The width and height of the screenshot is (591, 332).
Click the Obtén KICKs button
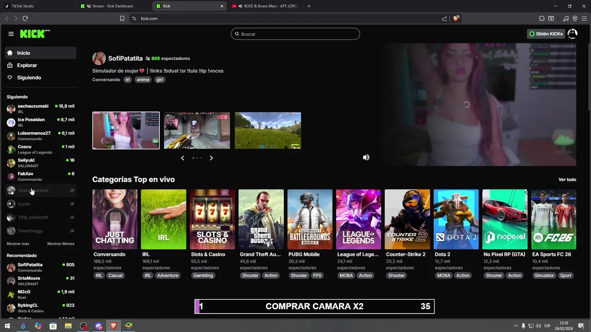pyautogui.click(x=546, y=34)
